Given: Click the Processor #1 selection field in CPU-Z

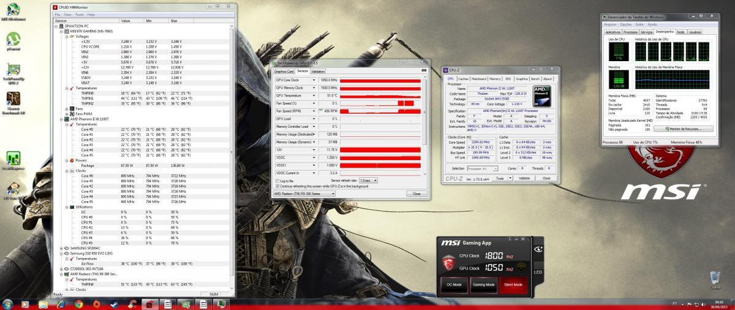Looking at the screenshot, I should tap(481, 168).
